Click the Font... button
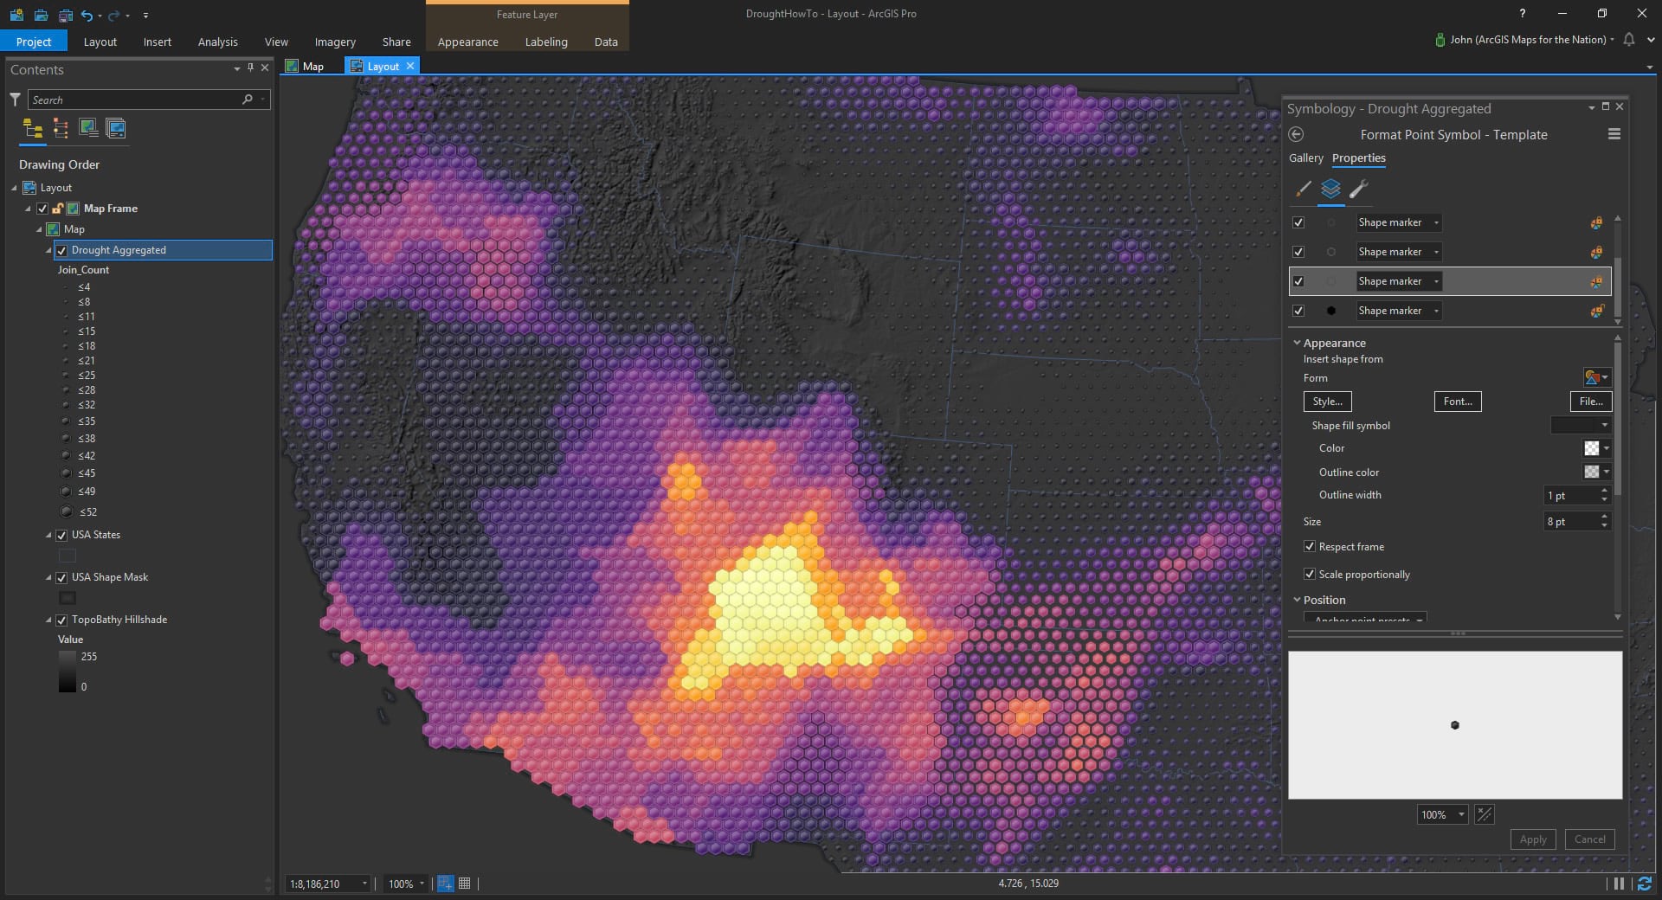This screenshot has height=900, width=1662. point(1458,402)
